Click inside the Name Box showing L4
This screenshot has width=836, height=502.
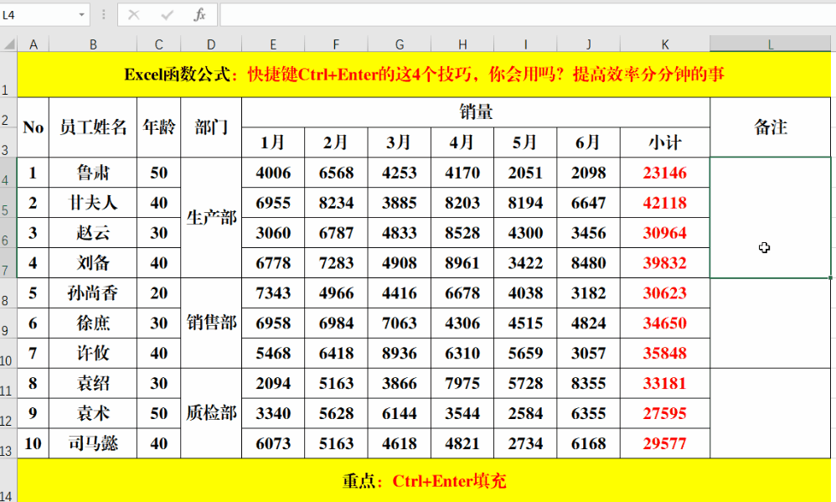[x=39, y=15]
